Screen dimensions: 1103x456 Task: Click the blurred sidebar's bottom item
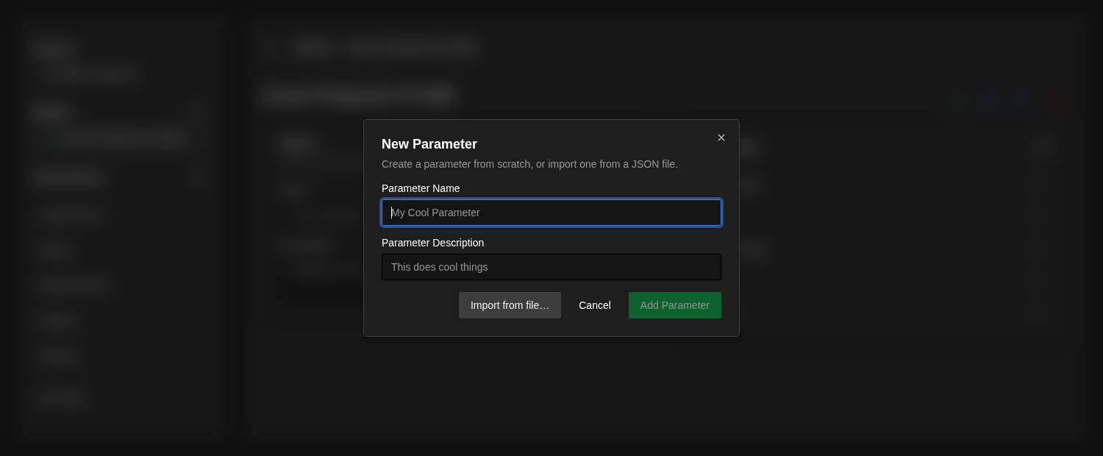[62, 398]
